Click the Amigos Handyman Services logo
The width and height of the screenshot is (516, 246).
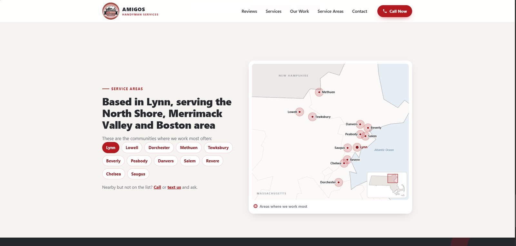tap(130, 11)
